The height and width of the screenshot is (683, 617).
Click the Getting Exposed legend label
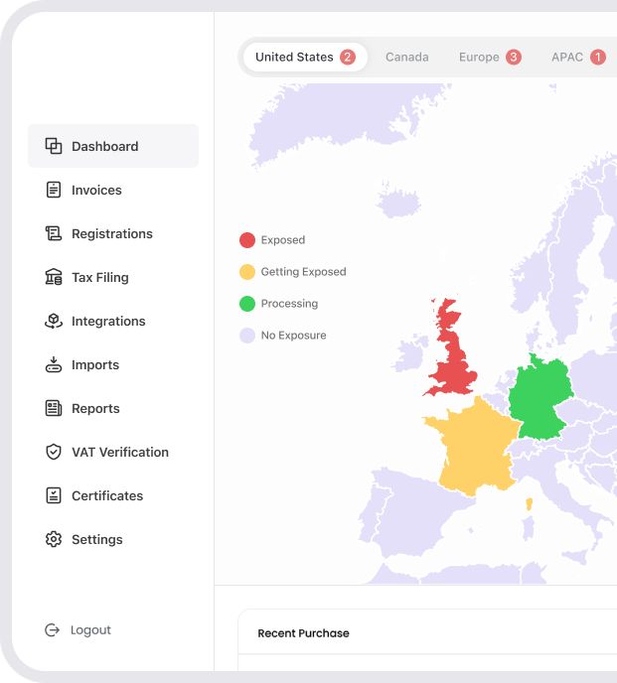(x=303, y=272)
